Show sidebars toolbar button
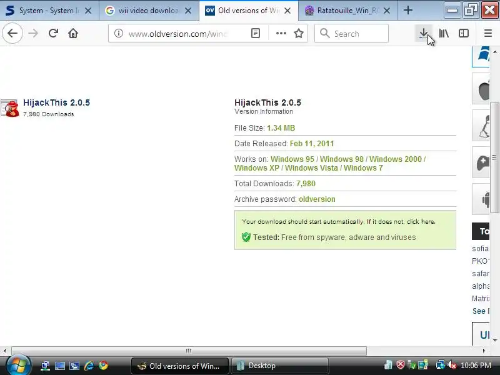This screenshot has width=500, height=375. point(463,33)
